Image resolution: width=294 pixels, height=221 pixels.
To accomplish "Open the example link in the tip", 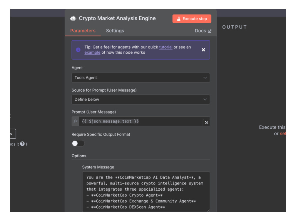I will pos(92,52).
